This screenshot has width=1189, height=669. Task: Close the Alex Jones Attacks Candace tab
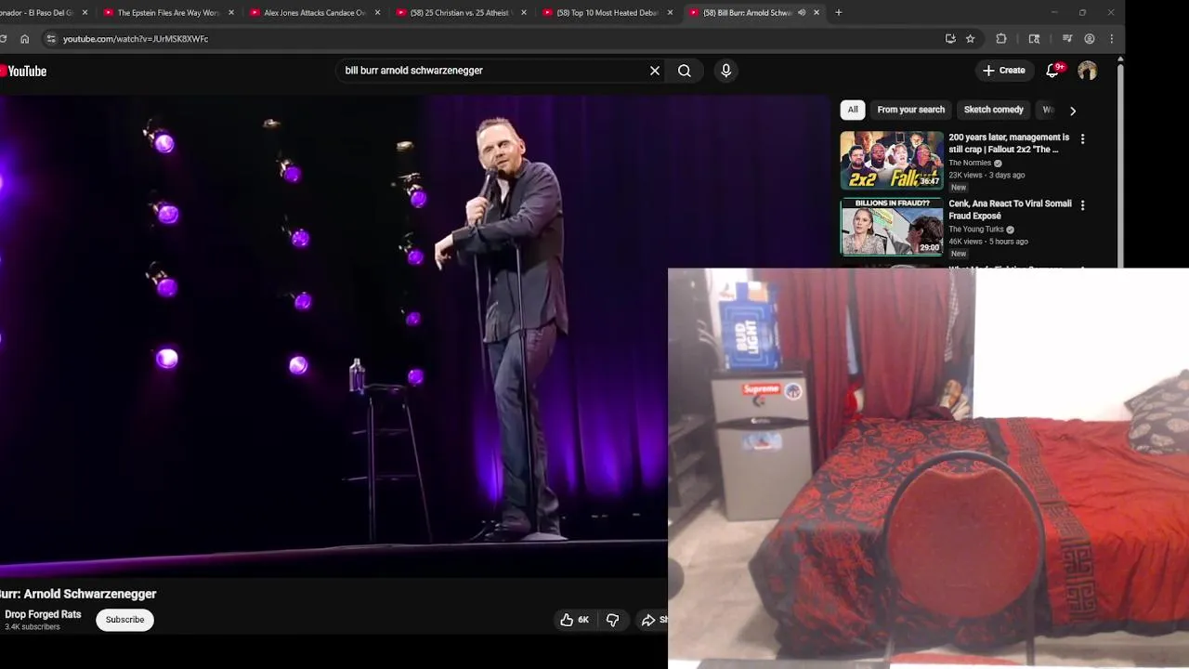click(x=377, y=13)
